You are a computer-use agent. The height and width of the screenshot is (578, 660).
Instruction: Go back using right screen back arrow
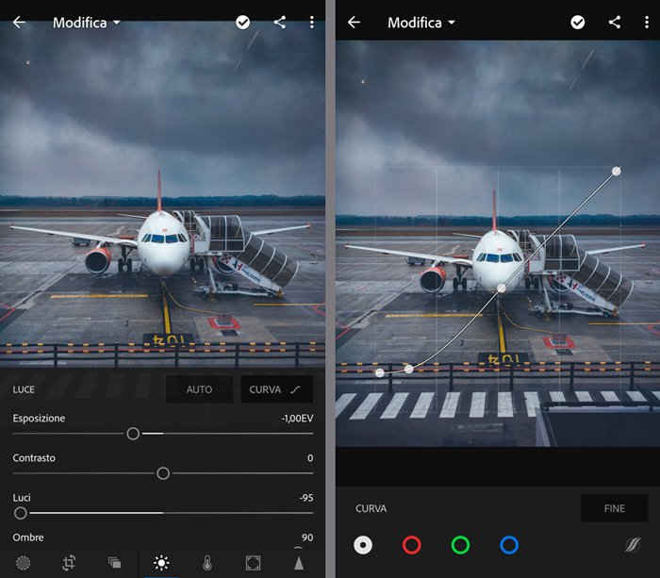click(354, 23)
